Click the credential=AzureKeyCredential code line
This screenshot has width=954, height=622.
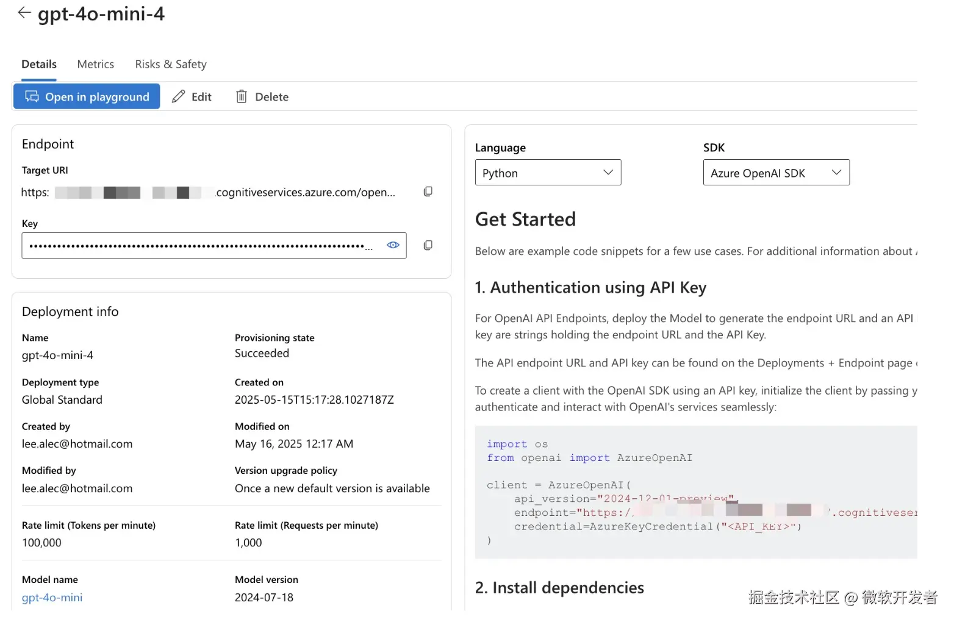tap(658, 526)
